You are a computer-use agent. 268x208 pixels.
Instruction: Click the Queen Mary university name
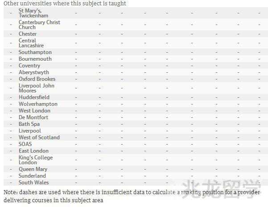click(x=33, y=169)
